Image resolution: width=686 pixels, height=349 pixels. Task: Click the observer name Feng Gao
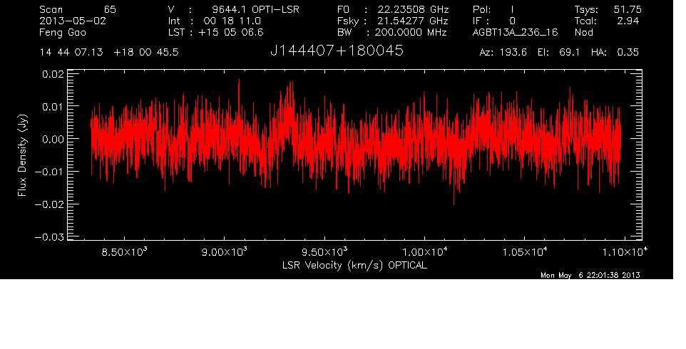(x=63, y=33)
